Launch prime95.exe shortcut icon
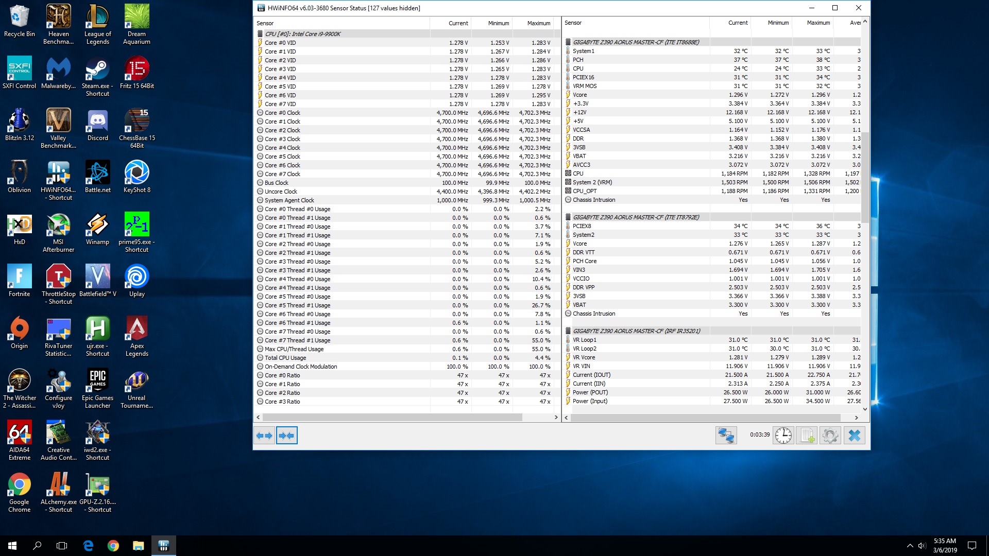The image size is (989, 556). coord(137,233)
